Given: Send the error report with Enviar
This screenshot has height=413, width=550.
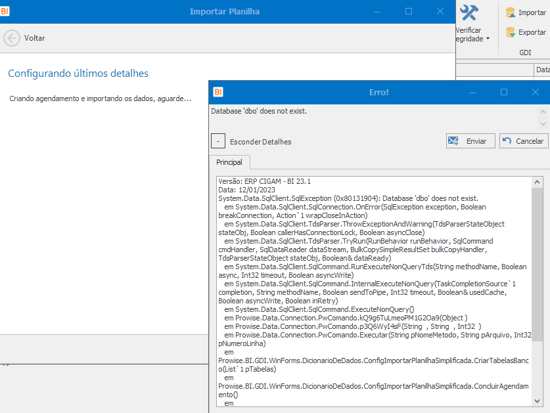Looking at the screenshot, I should (470, 141).
